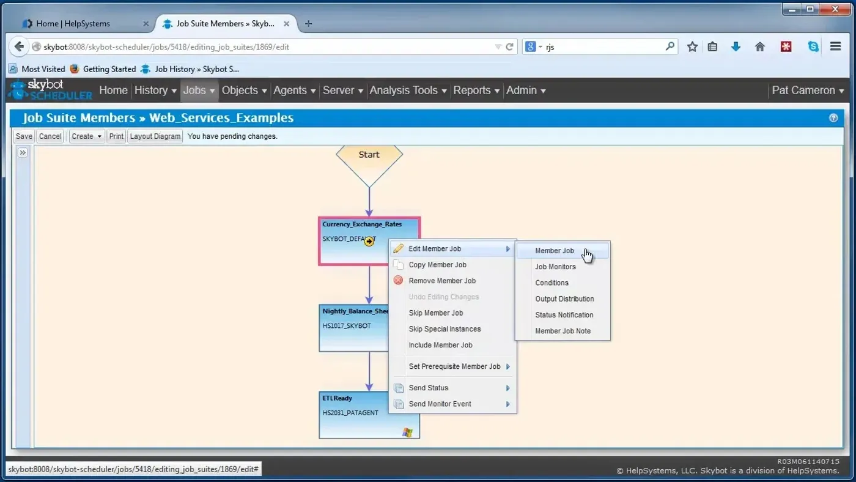Choose Skip Member Job from context menu
Image resolution: width=856 pixels, height=482 pixels.
pyautogui.click(x=452, y=313)
